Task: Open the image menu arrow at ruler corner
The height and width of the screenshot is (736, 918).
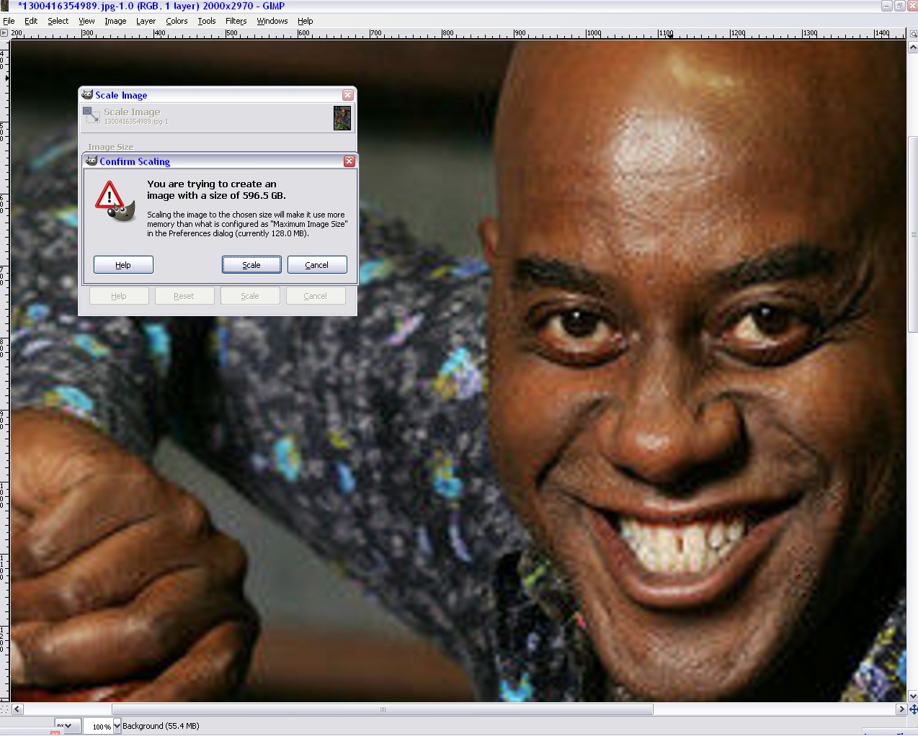Action: pos(4,33)
